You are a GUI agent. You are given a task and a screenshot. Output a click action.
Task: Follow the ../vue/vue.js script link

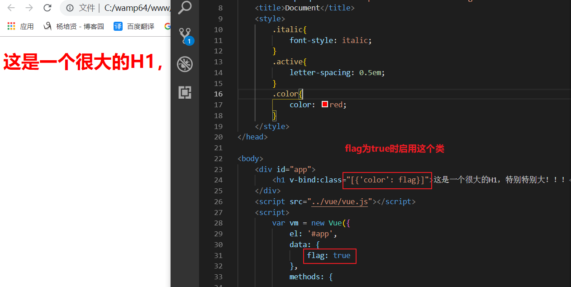coord(340,201)
